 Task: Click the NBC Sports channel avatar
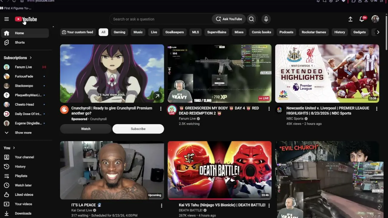tap(279, 110)
